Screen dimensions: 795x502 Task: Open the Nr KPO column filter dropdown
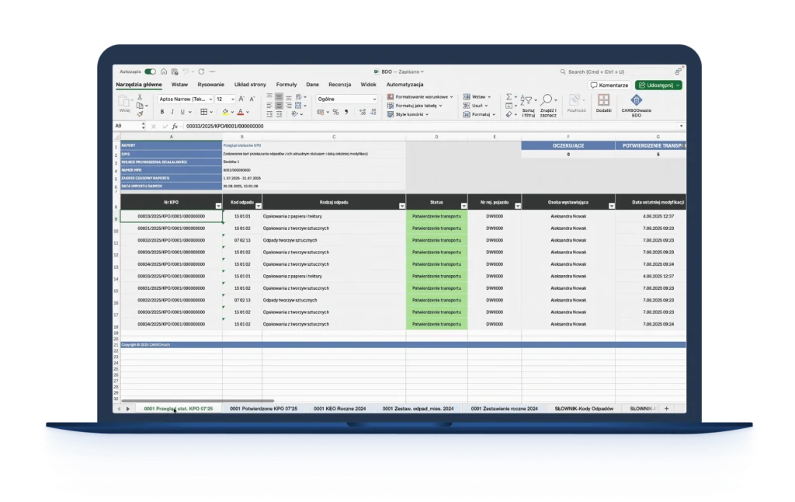(217, 206)
